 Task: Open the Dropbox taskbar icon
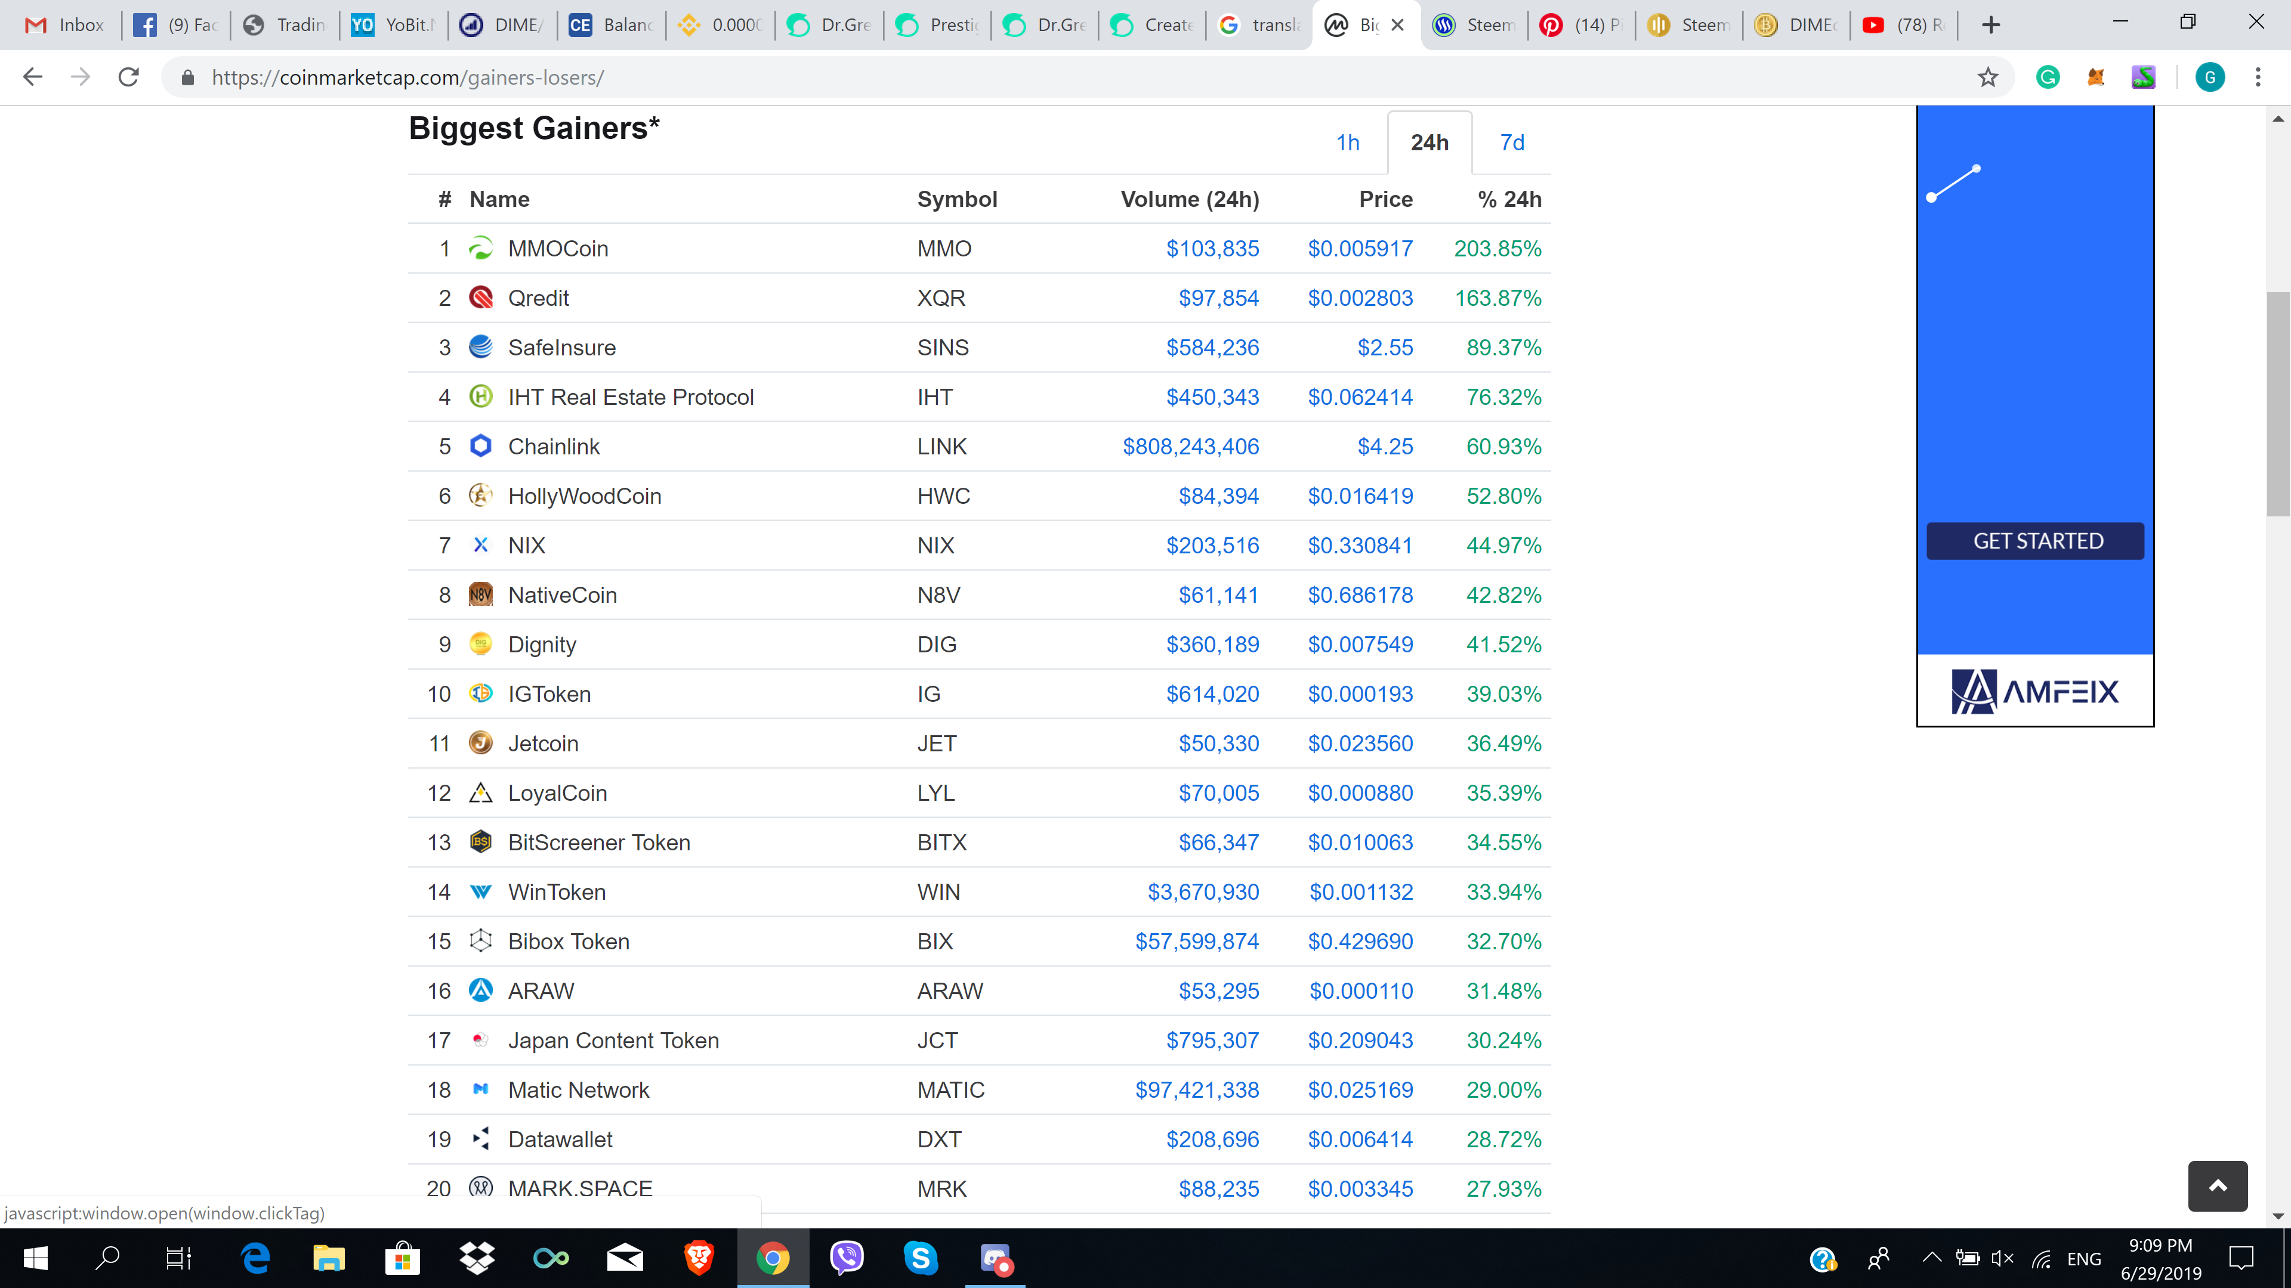[477, 1258]
